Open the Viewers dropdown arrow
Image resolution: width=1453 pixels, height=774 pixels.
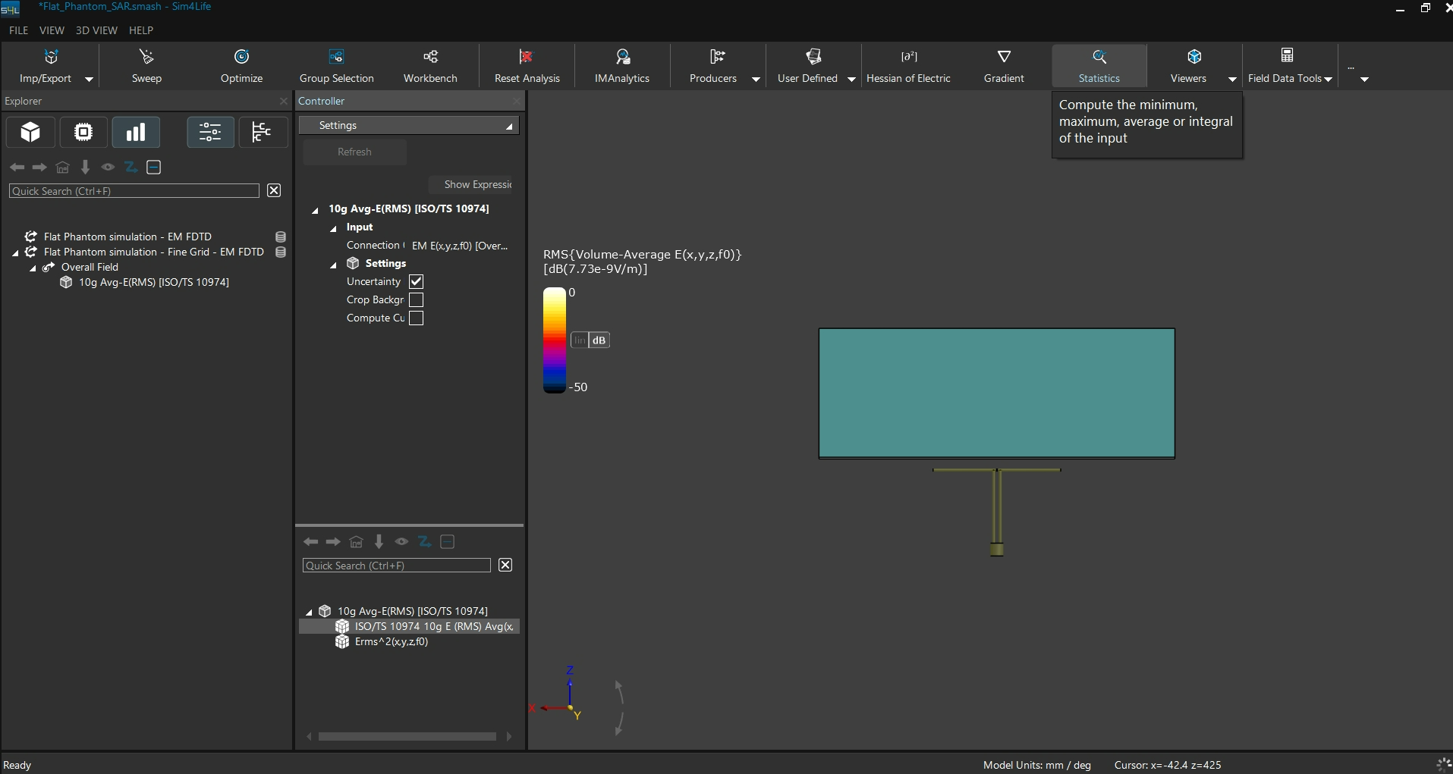click(x=1232, y=79)
